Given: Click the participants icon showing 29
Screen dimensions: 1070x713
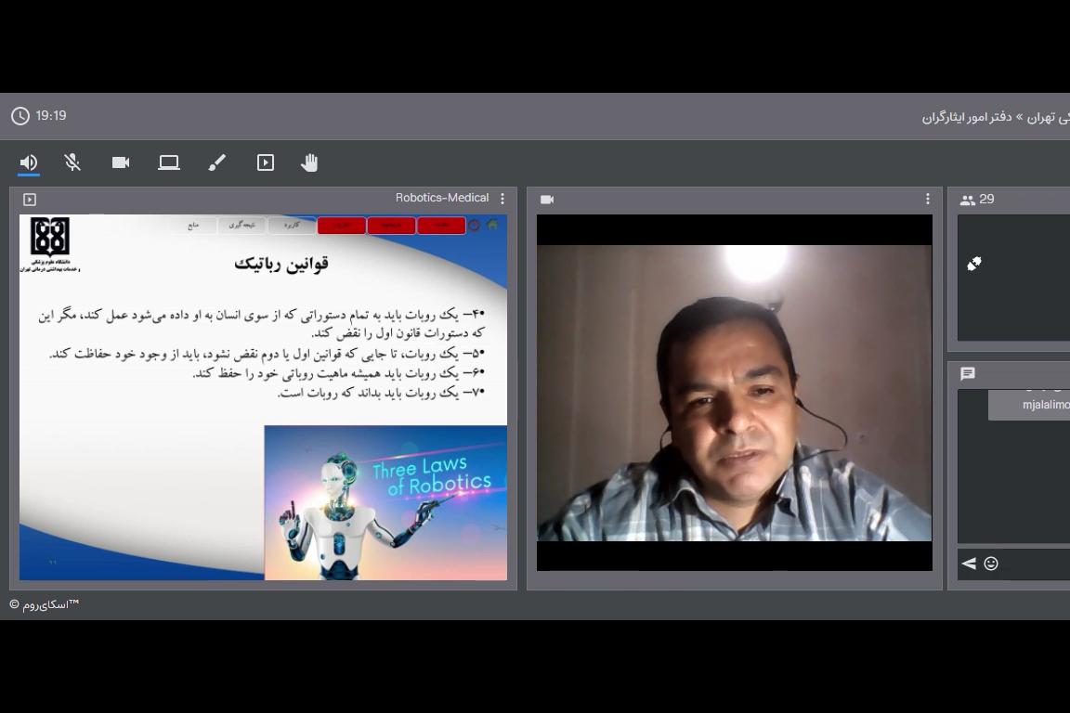Looking at the screenshot, I should click(x=968, y=200).
